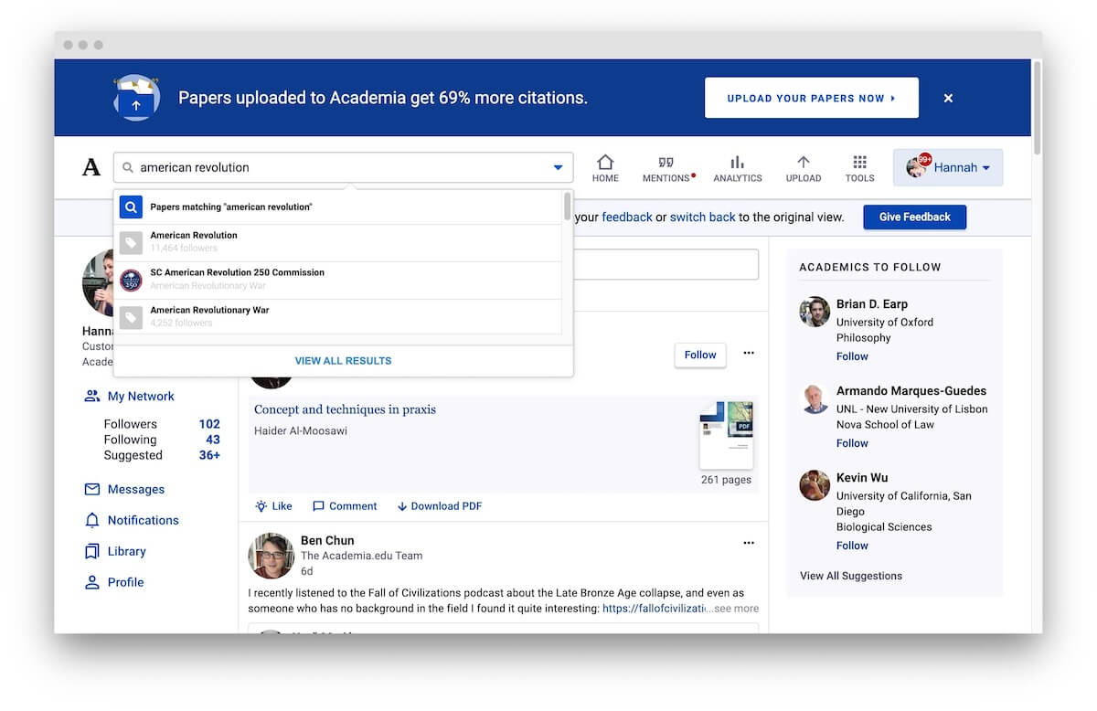Click the switch back link
Image resolution: width=1097 pixels, height=711 pixels.
(x=703, y=218)
